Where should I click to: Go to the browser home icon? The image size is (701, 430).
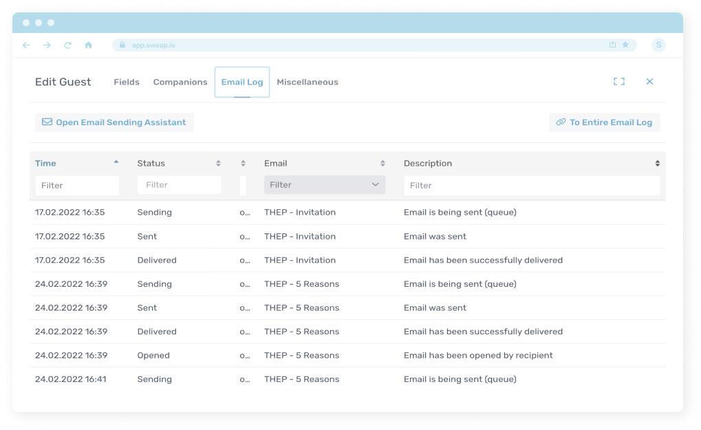click(88, 45)
